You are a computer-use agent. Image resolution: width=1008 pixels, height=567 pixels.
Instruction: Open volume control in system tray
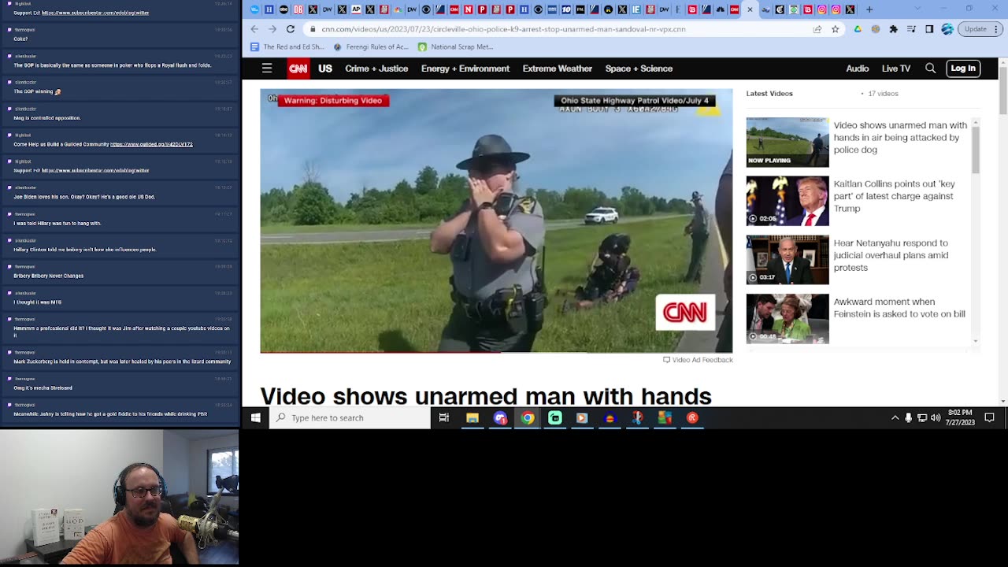(936, 418)
